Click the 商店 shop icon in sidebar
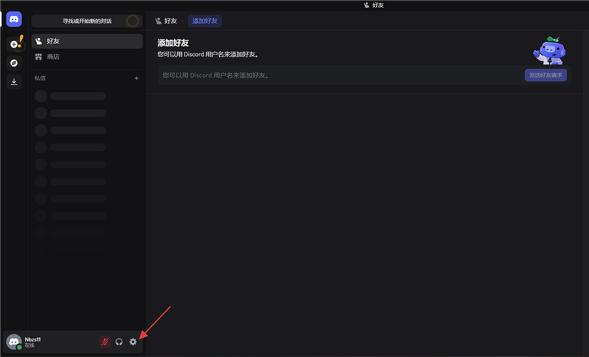Screen dimensions: 589x357 [x=39, y=57]
